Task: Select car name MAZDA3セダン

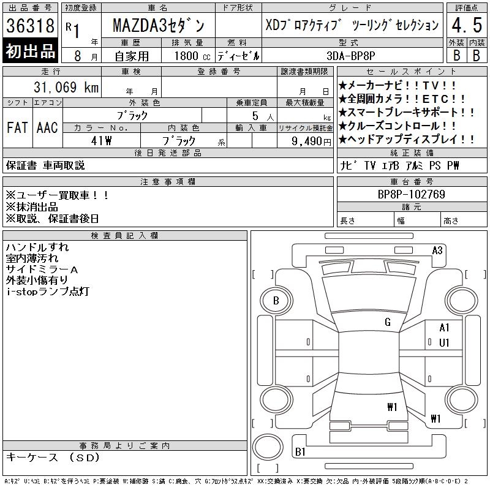Action: tap(159, 25)
